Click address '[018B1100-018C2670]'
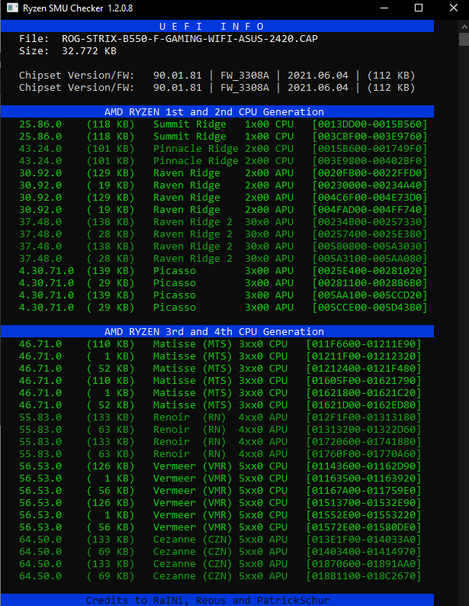469x606 pixels. click(364, 576)
